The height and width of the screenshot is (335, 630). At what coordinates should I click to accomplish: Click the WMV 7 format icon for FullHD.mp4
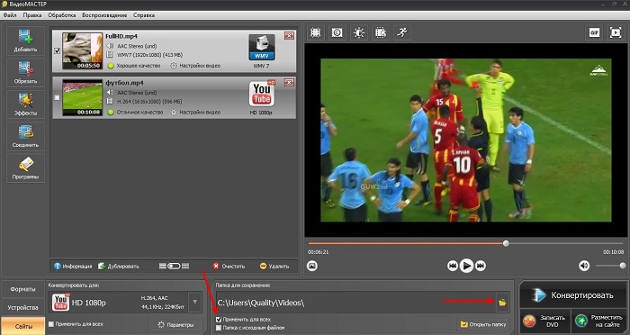(x=262, y=48)
